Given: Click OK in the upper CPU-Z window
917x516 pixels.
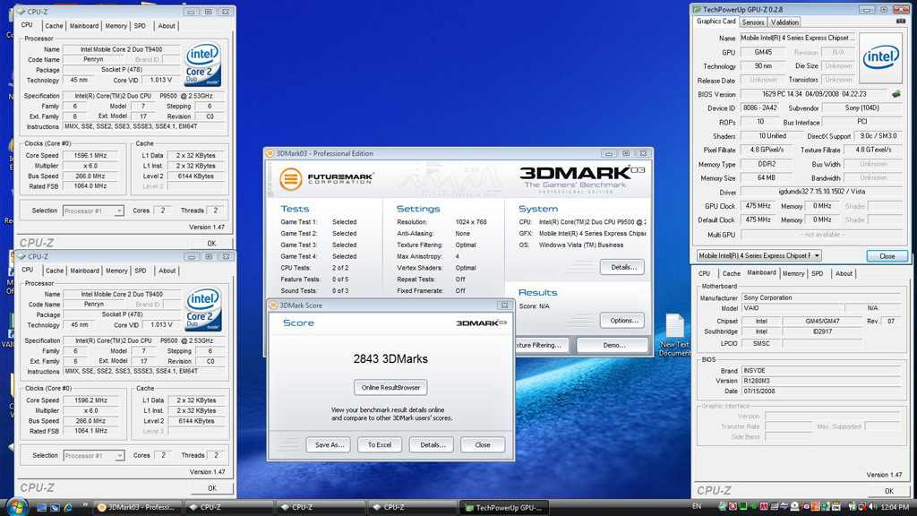Looking at the screenshot, I should [x=211, y=244].
